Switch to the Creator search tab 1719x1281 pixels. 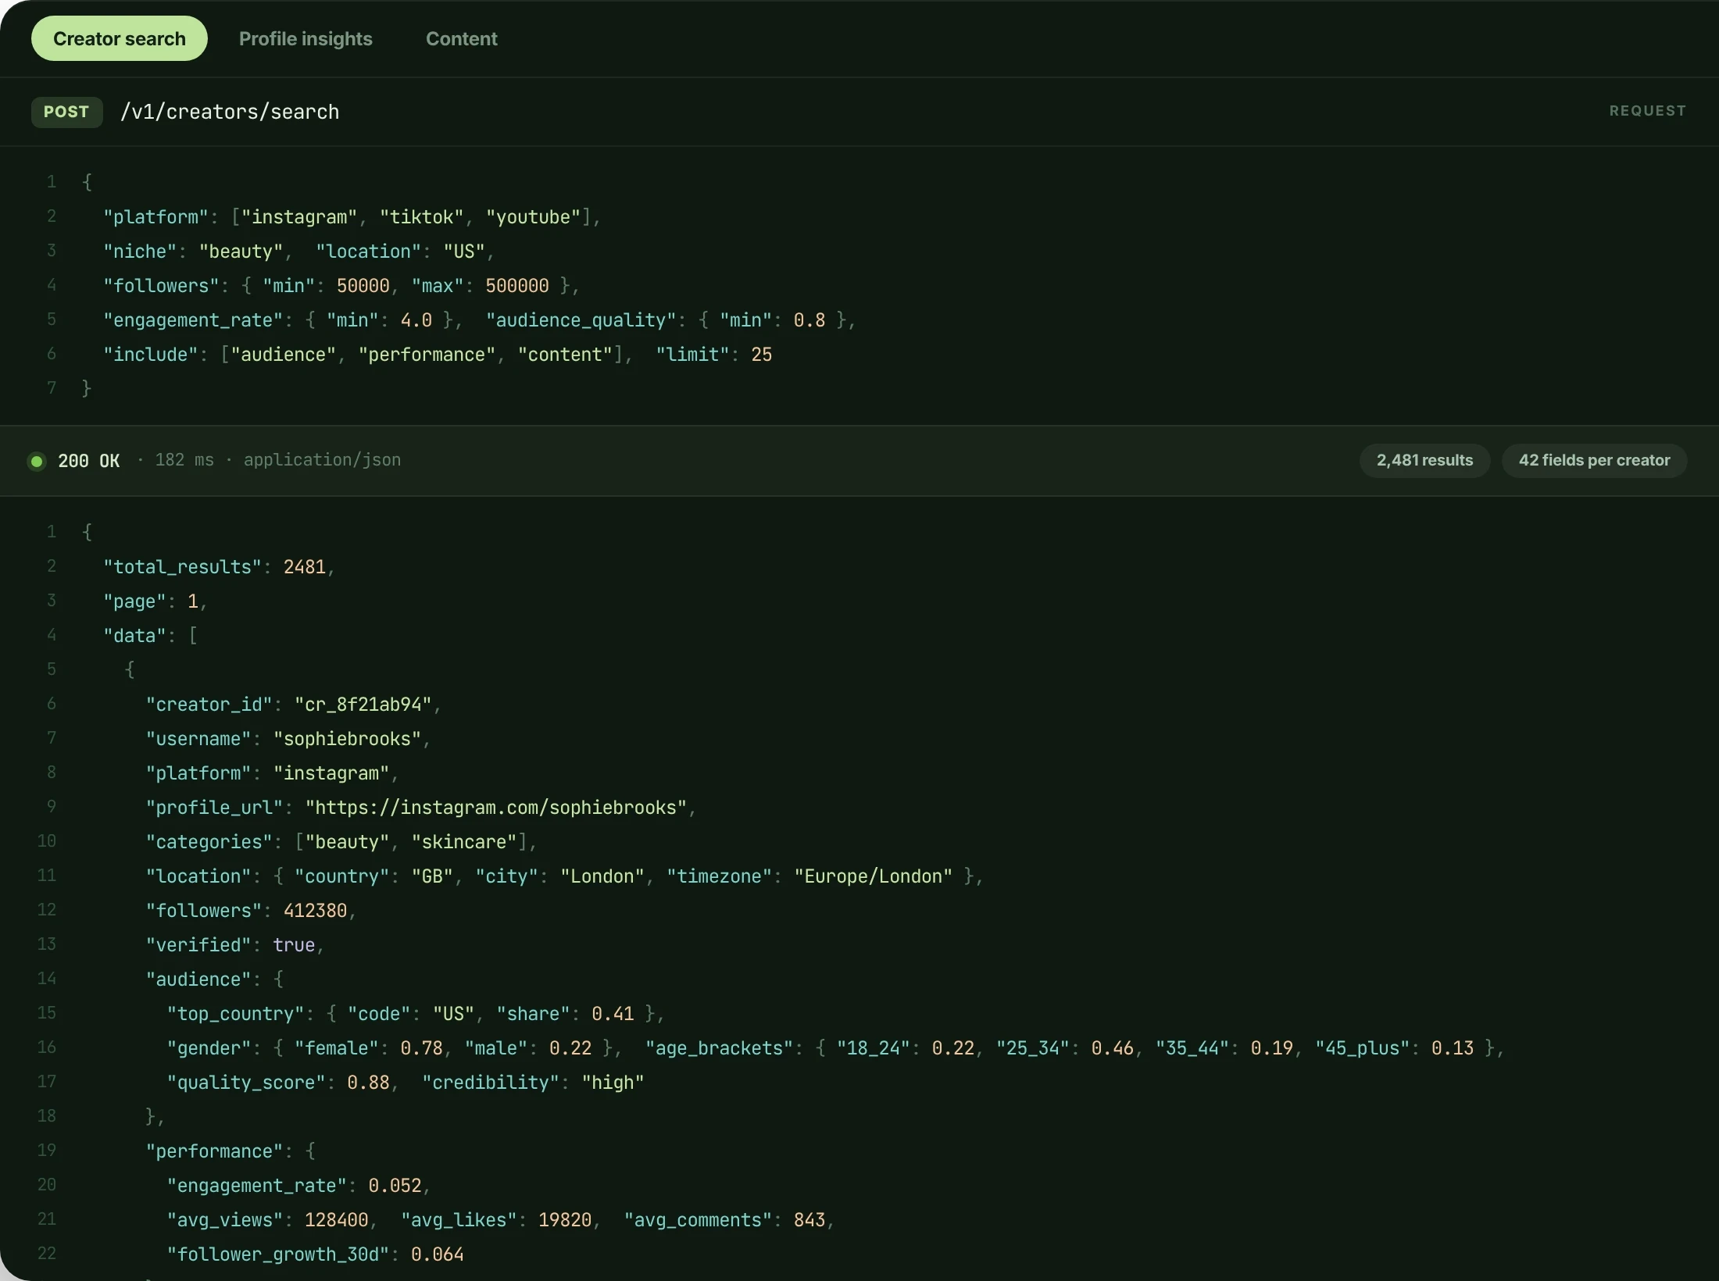[119, 38]
